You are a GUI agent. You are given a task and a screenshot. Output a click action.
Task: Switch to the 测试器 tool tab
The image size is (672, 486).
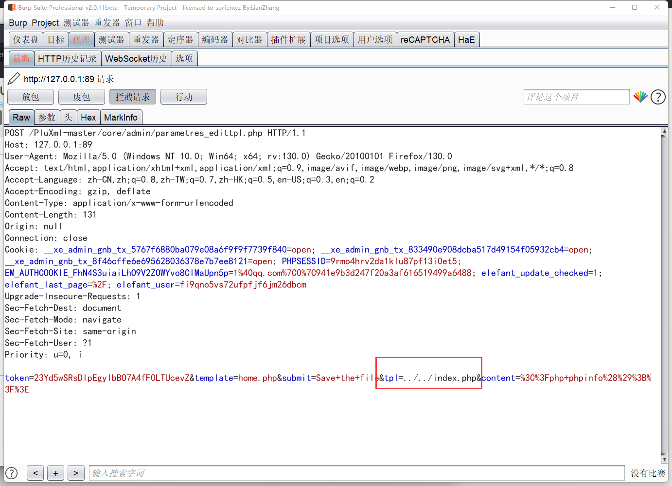pyautogui.click(x=111, y=40)
